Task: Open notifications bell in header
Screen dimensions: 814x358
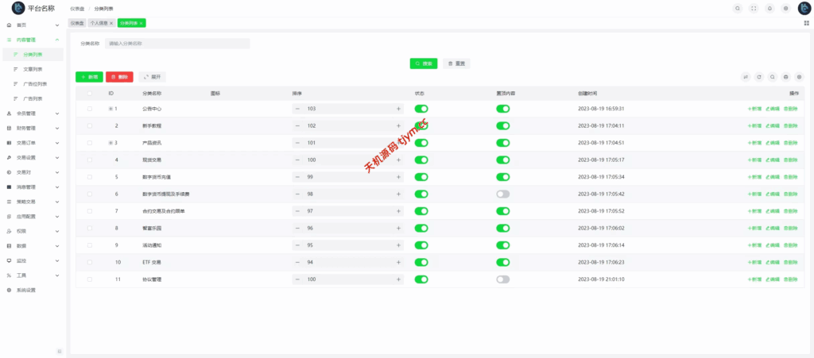Action: click(769, 8)
